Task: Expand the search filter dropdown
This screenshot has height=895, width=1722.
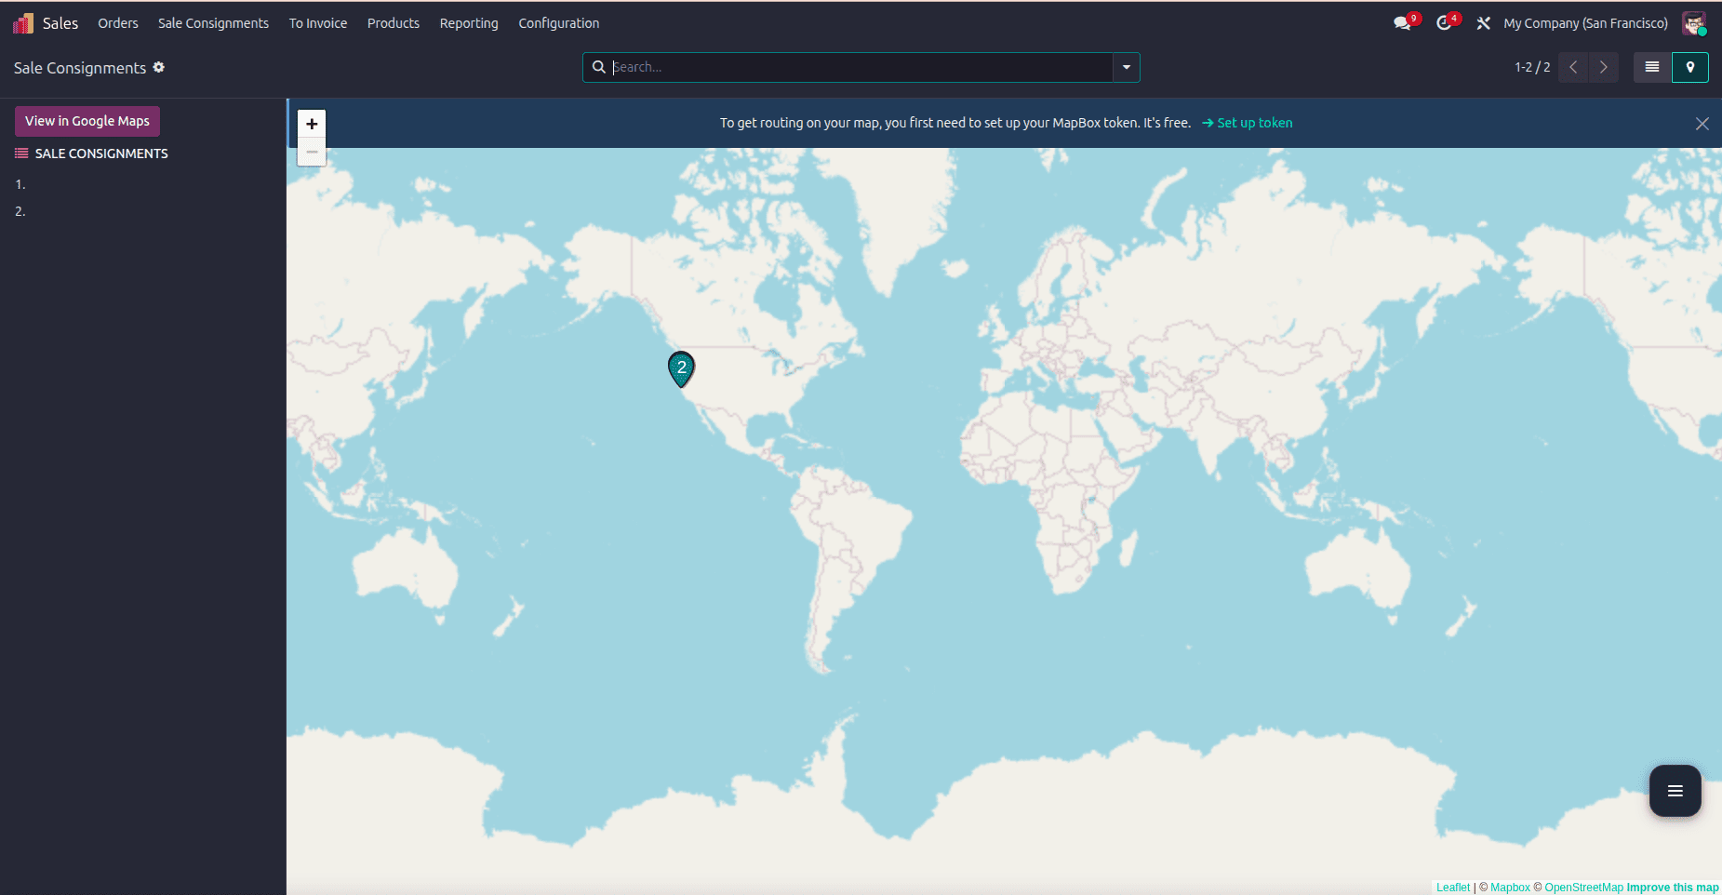Action: (1126, 67)
